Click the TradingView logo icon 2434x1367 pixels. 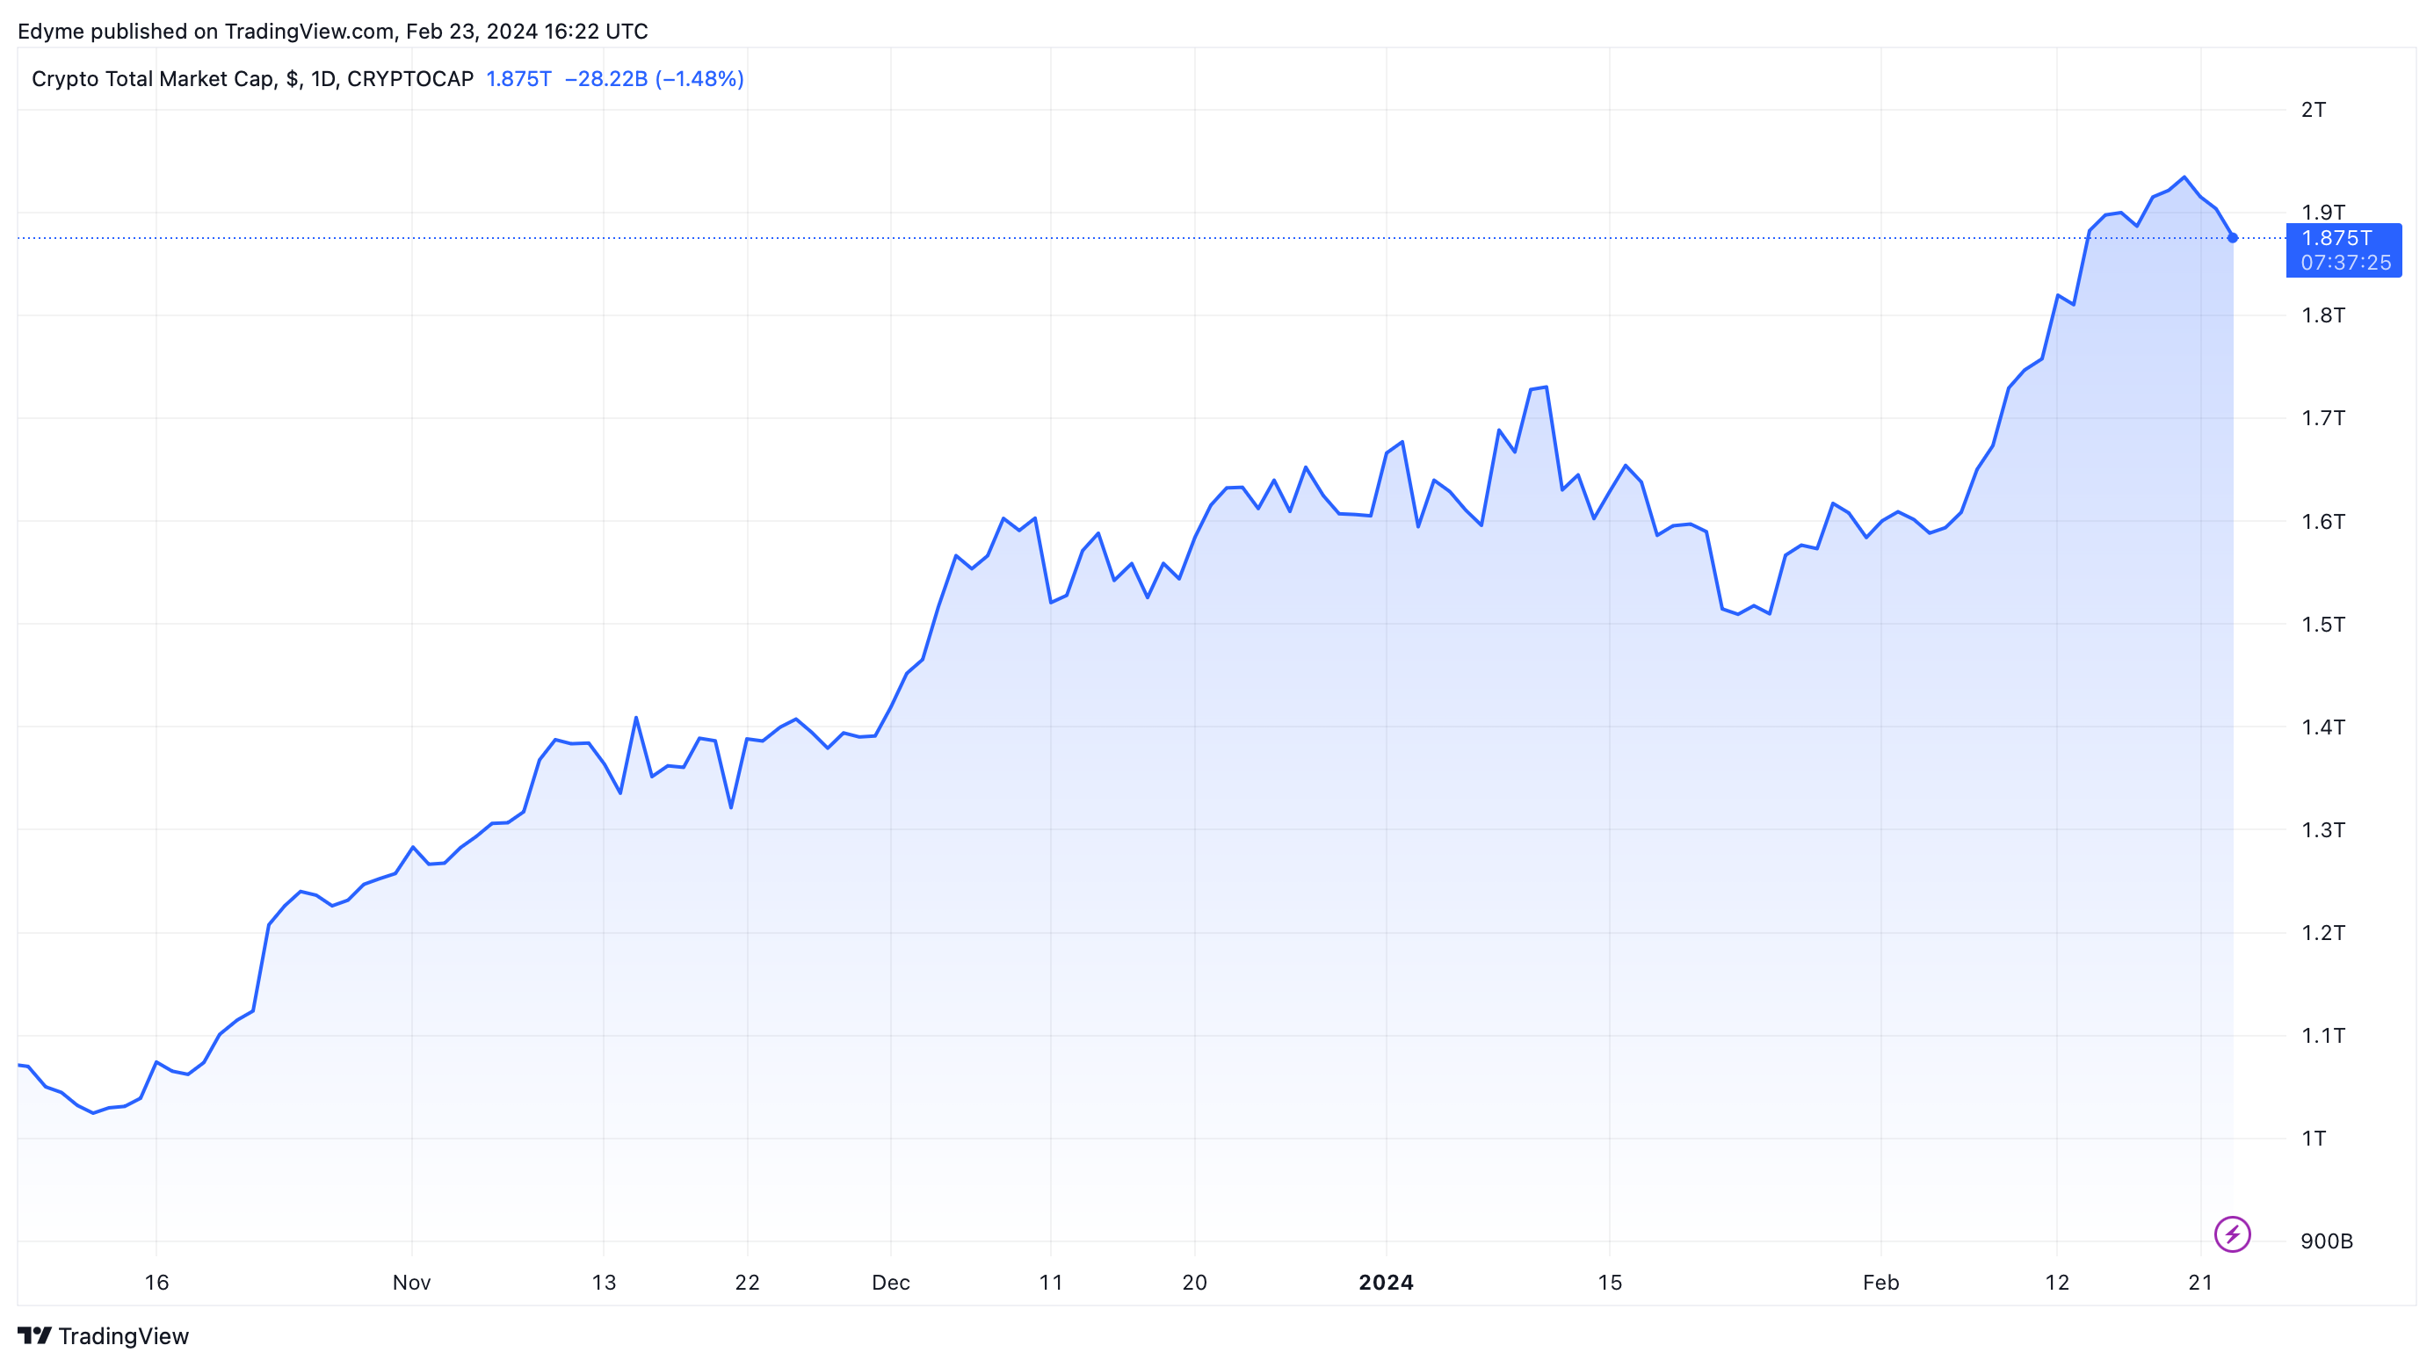point(34,1336)
